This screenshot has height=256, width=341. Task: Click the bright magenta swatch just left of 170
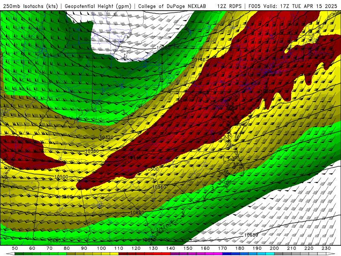(x=218, y=254)
